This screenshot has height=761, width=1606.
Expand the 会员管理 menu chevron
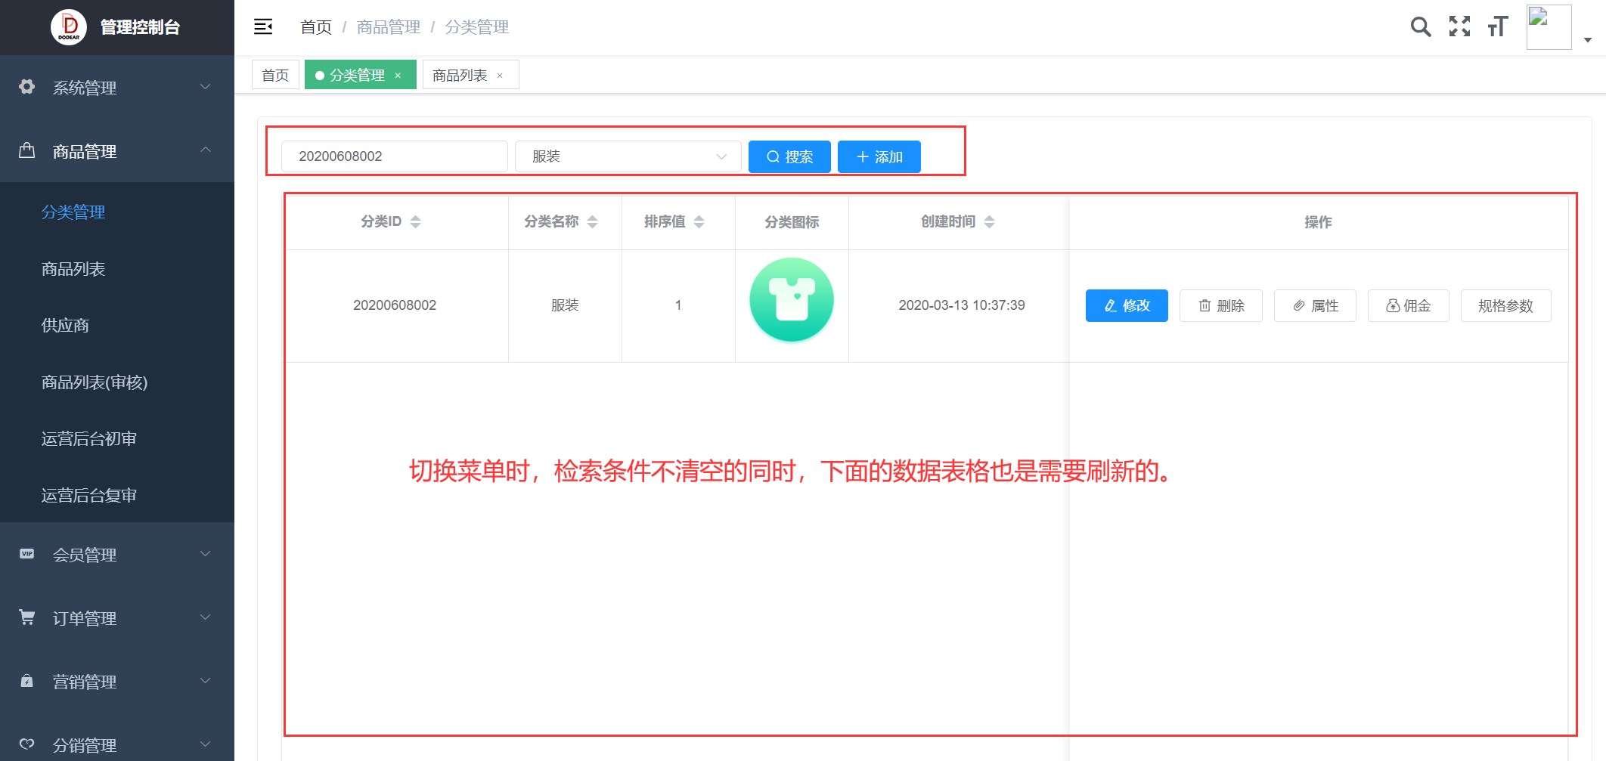pos(205,554)
